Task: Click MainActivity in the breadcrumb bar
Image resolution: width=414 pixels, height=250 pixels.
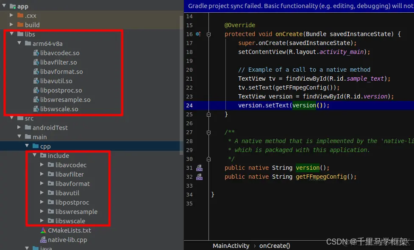Action: (x=231, y=245)
